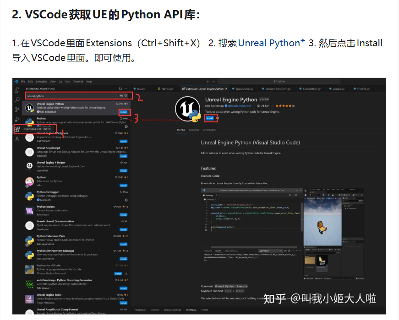399x320 pixels.
Task: Open the Source Control icon in activity bar
Action: click(17, 110)
